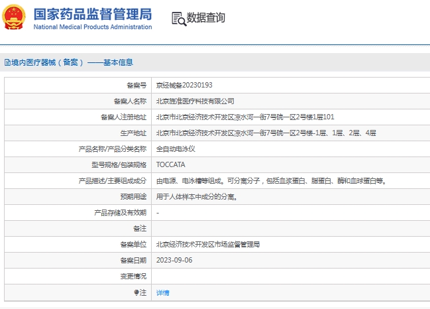Viewport: 430px width, 309px height.
Task: Select intended use text 用于人体样本中成分的分离
Action: coord(196,197)
